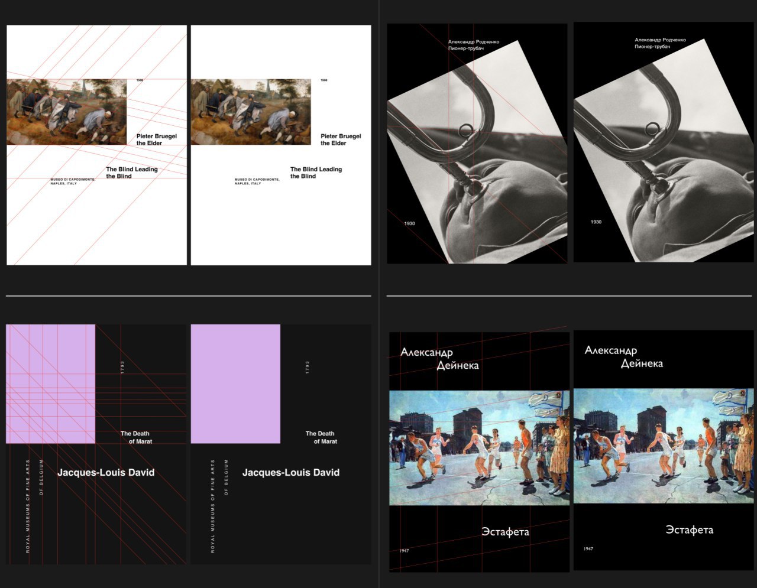Select 'Дейнека' on the guideline poster
The image size is (757, 588).
(x=458, y=366)
